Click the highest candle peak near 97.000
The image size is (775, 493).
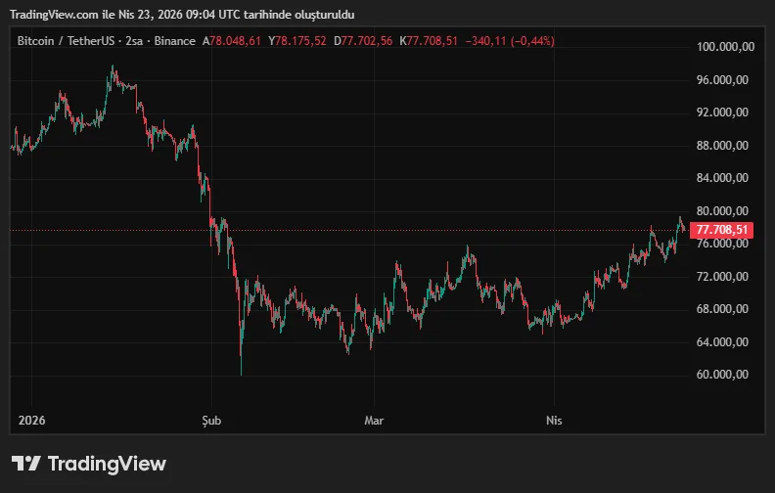114,68
